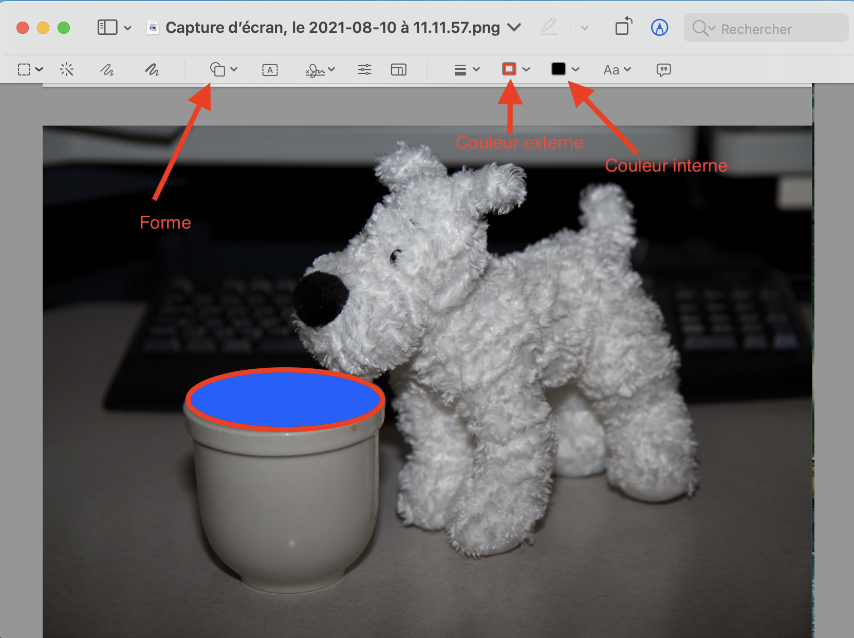The width and height of the screenshot is (854, 638).
Task: Expand the Aa text style chevron
Action: 627,69
